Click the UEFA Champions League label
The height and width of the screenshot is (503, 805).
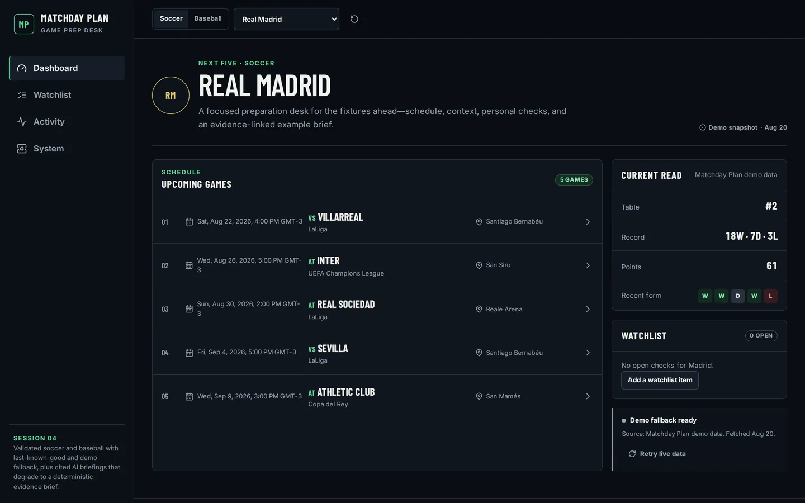click(346, 273)
